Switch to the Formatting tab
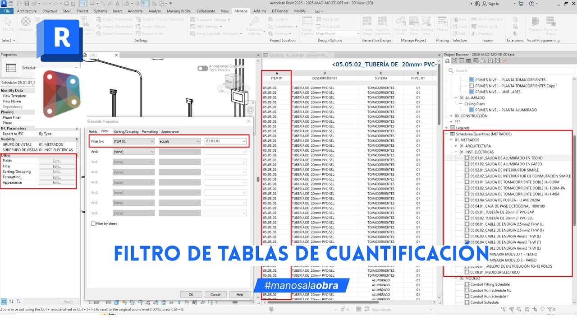 click(150, 131)
